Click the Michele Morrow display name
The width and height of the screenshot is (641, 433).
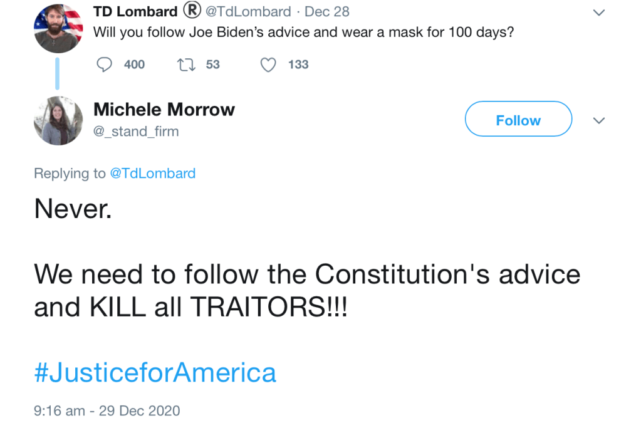(164, 110)
